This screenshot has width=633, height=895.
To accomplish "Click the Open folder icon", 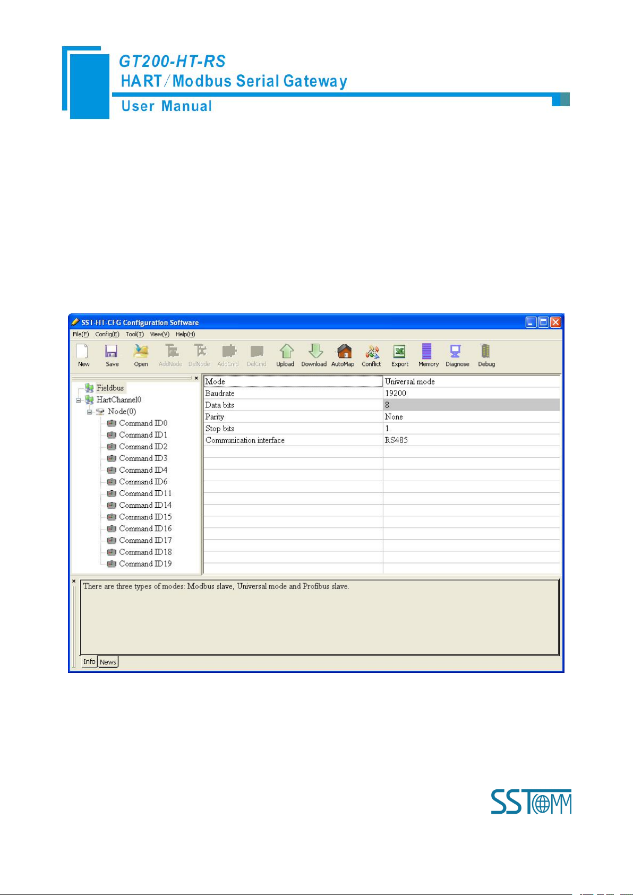I will [141, 352].
